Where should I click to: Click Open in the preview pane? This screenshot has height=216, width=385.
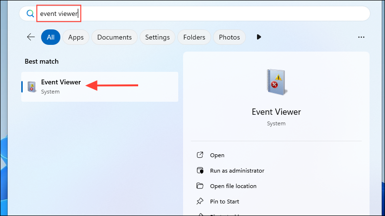click(x=217, y=155)
